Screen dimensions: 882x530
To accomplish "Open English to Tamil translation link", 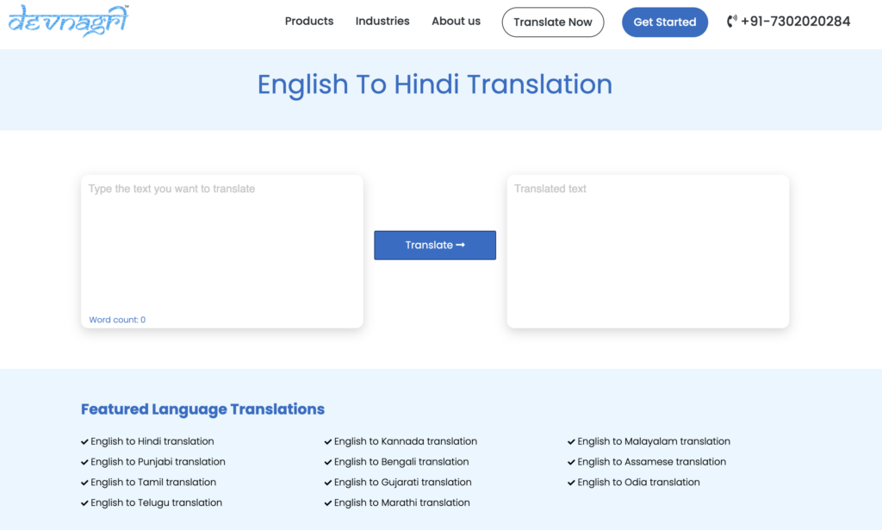I will point(153,482).
